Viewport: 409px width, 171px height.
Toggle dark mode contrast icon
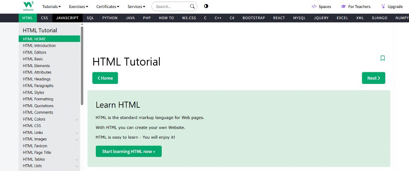[206, 6]
